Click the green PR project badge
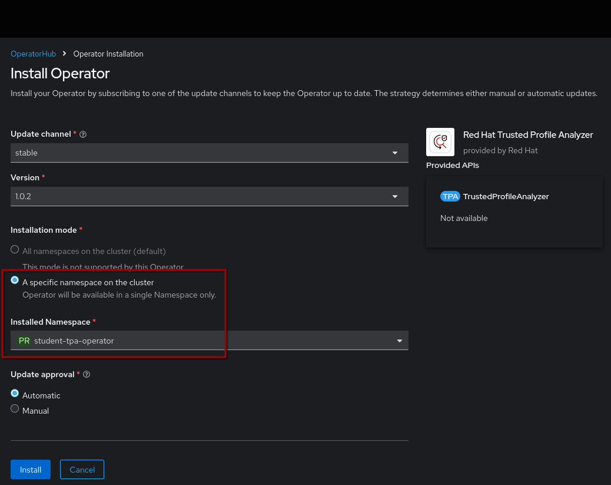The height and width of the screenshot is (485, 611). (24, 341)
